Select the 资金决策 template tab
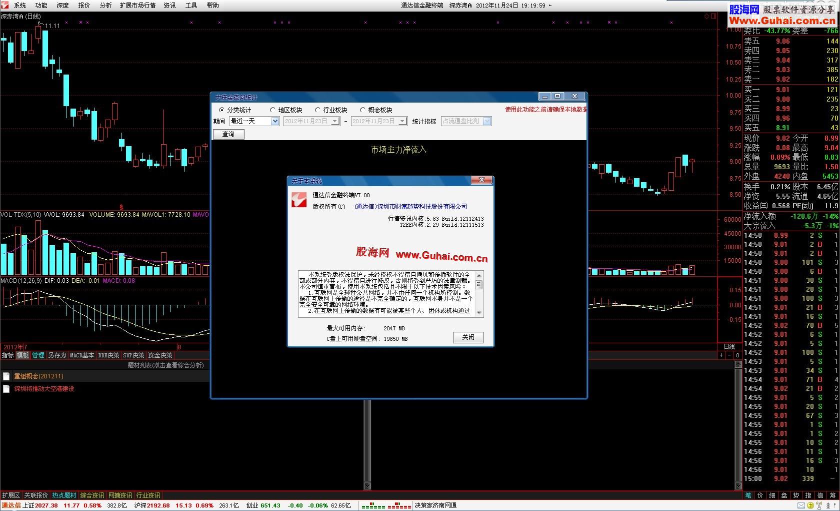The width and height of the screenshot is (840, 511). 160,355
